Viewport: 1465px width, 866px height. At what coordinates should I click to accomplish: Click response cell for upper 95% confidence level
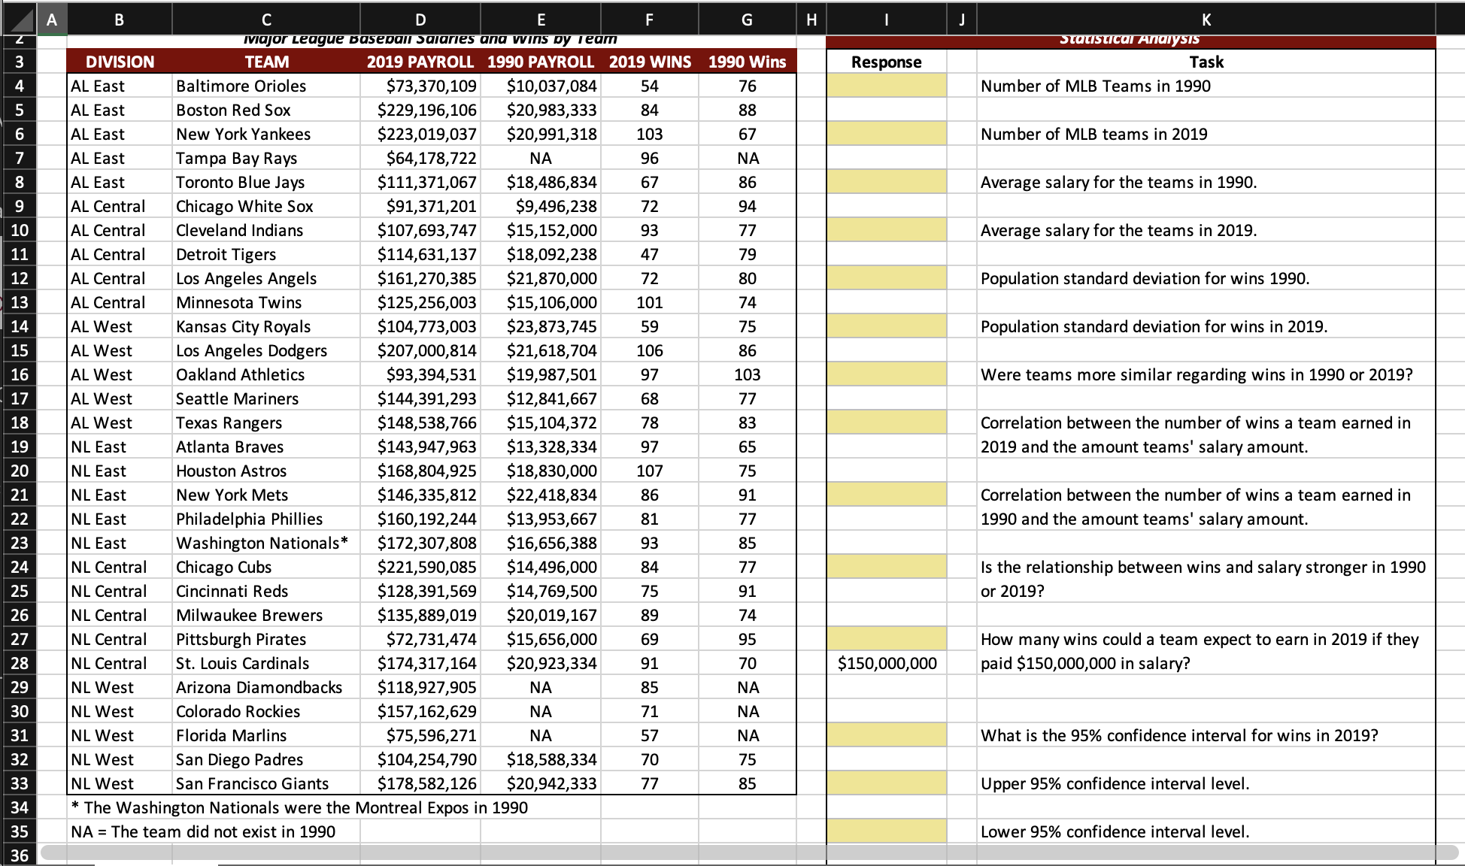(886, 783)
